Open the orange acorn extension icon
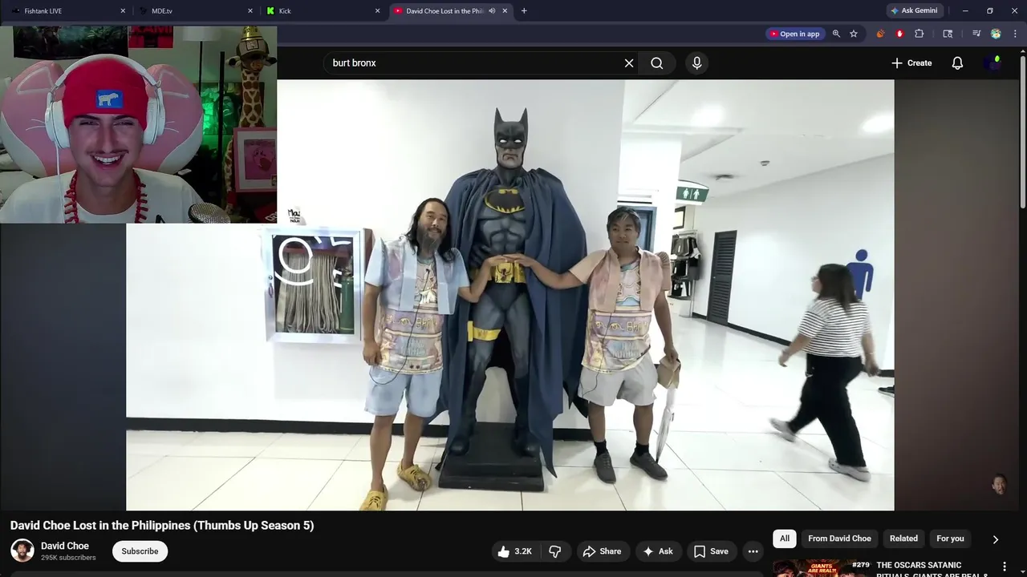Image resolution: width=1027 pixels, height=577 pixels. 880,34
